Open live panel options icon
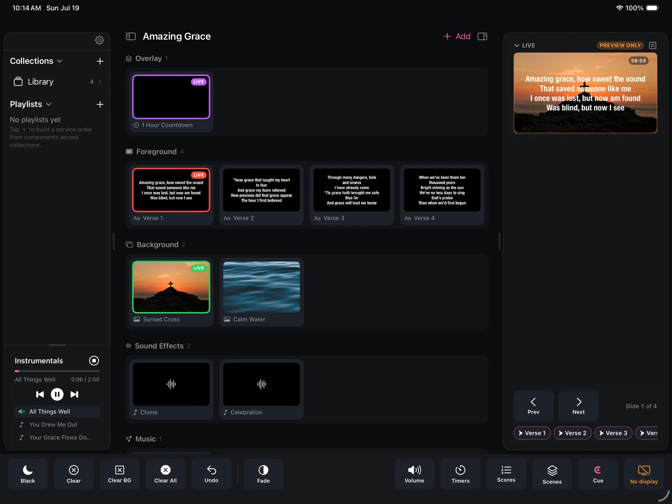 [x=653, y=45]
